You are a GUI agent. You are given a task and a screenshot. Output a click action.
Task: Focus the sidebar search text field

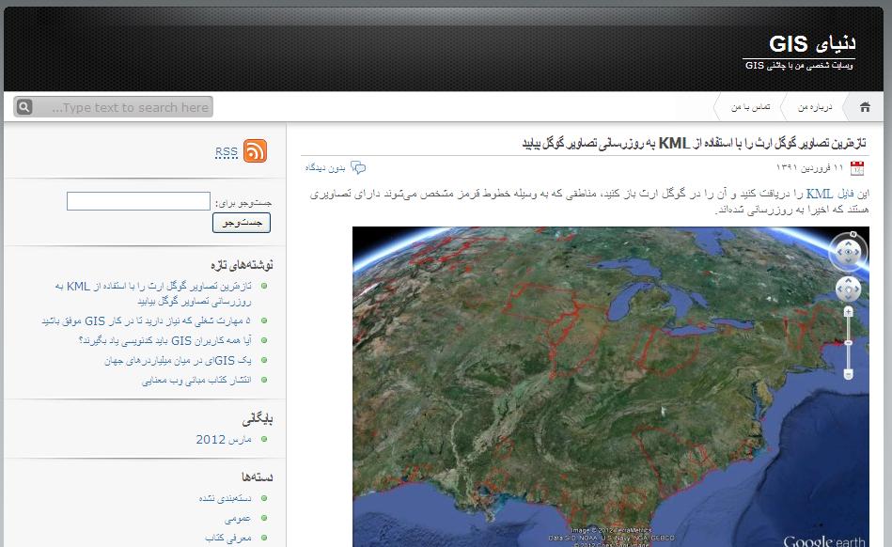[138, 201]
